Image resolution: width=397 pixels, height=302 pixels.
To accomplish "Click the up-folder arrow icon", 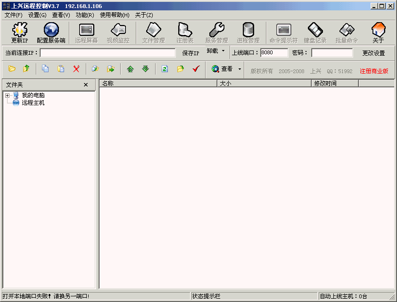I will (x=26, y=69).
